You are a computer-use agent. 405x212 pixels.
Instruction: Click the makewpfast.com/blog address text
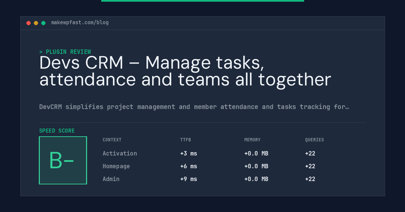click(80, 23)
